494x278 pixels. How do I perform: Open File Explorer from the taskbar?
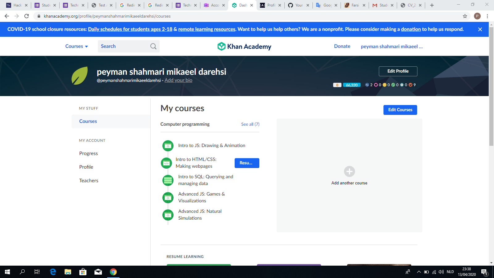pos(68,272)
